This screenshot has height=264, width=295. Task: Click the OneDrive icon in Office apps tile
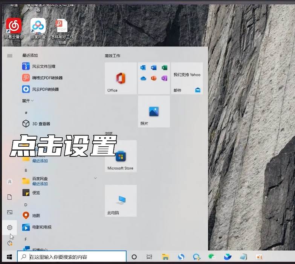pos(143,78)
